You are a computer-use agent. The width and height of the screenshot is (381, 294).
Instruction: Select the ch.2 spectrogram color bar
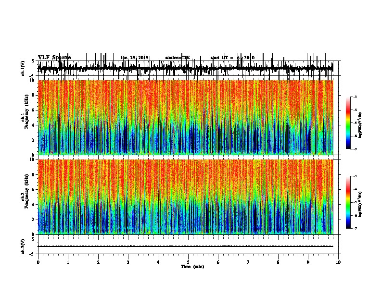click(348, 202)
